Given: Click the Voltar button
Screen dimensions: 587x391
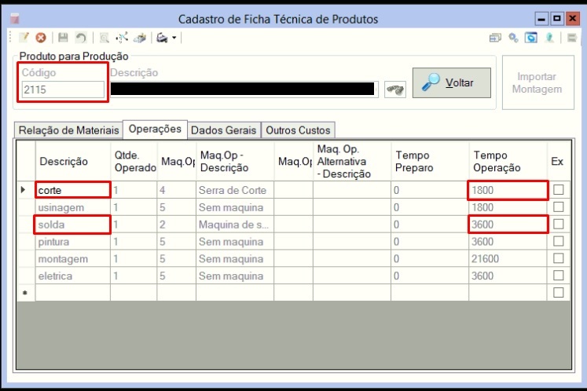Looking at the screenshot, I should 452,82.
